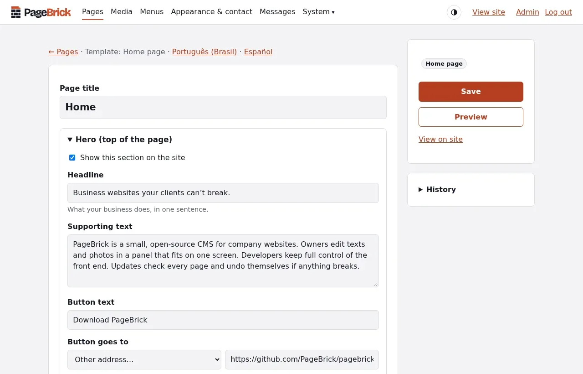Image resolution: width=583 pixels, height=374 pixels.
Task: Go to the Media section
Action: pyautogui.click(x=122, y=12)
